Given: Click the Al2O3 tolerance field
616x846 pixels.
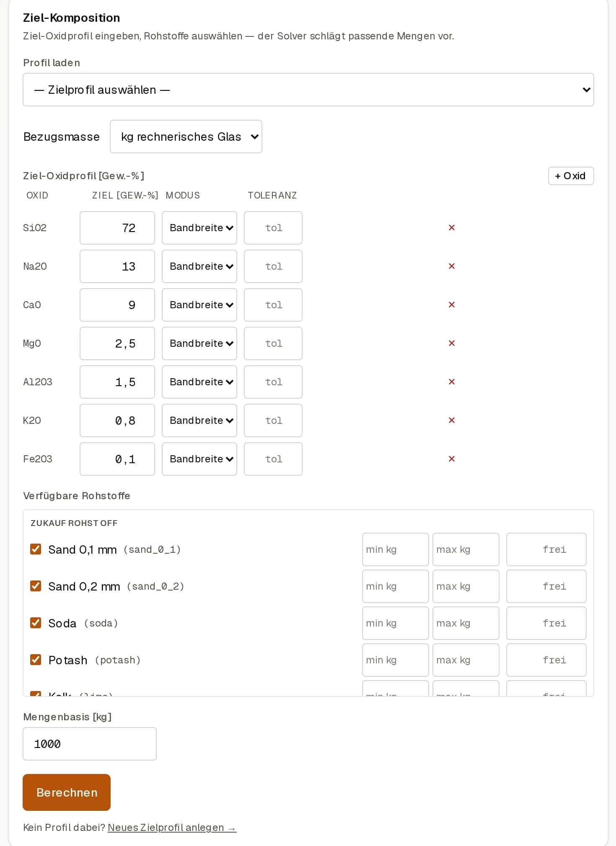Looking at the screenshot, I should coord(273,382).
